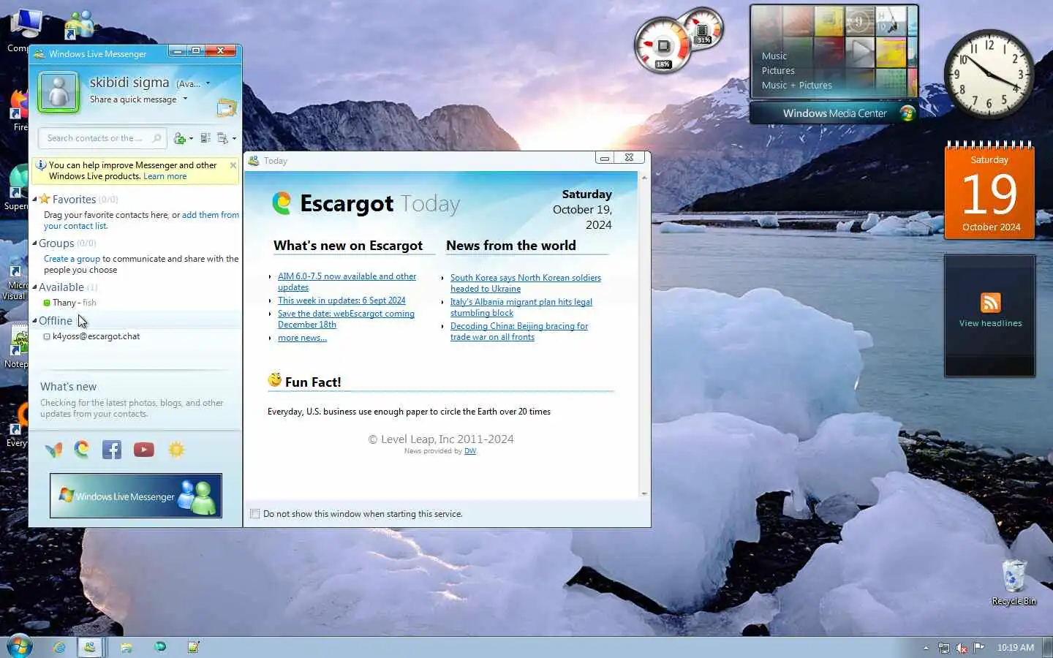Open the email inbox icon beside quick message

click(227, 108)
